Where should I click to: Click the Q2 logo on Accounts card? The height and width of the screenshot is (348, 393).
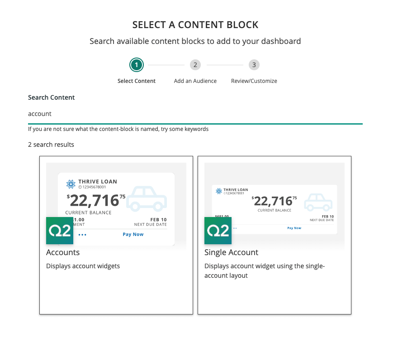pyautogui.click(x=60, y=231)
